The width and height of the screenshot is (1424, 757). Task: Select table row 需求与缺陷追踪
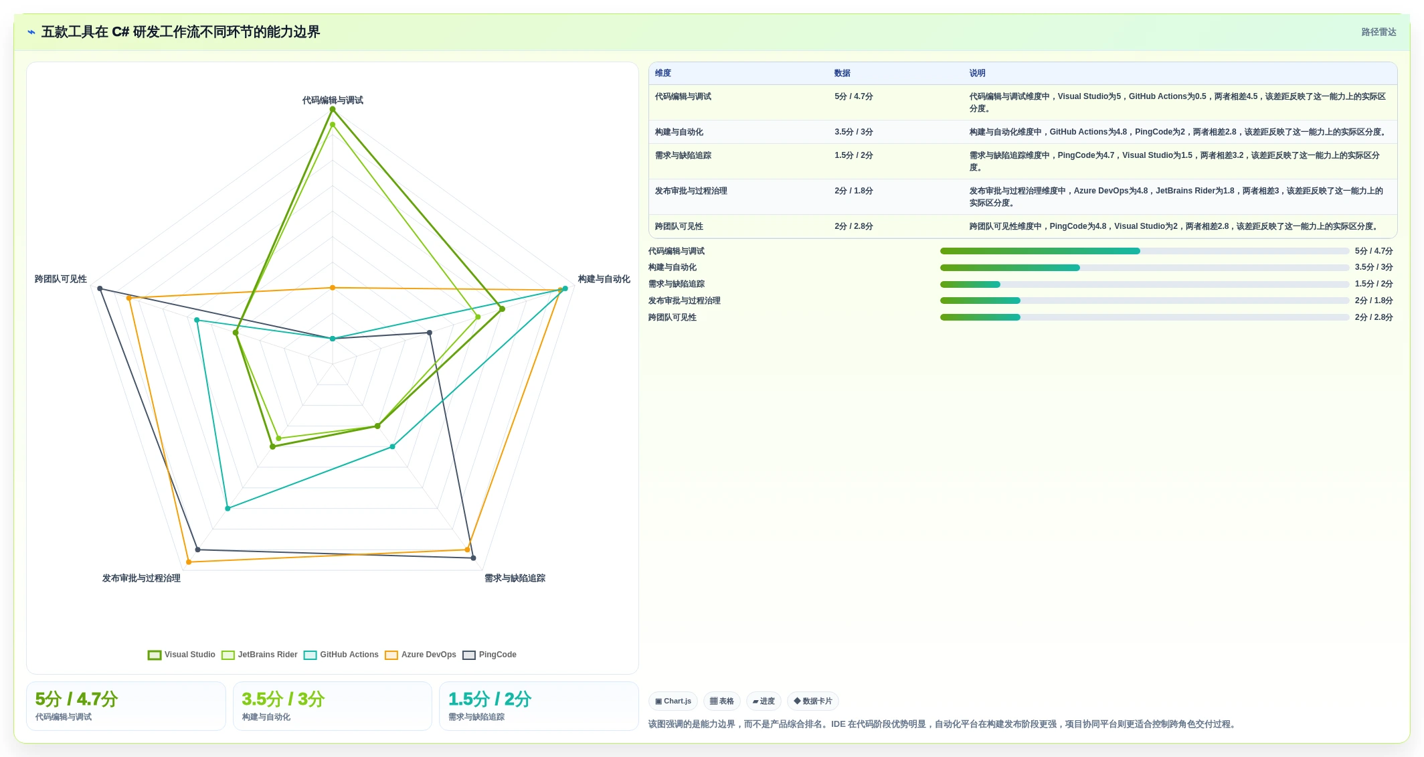[1022, 161]
